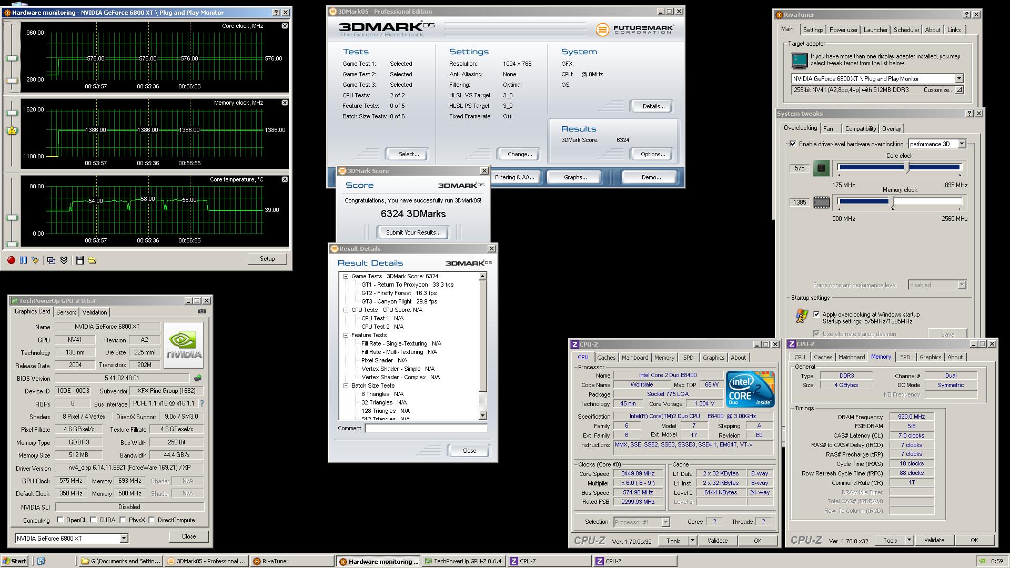1010x568 pixels.
Task: Close the Core temperature graph
Action: 285,179
